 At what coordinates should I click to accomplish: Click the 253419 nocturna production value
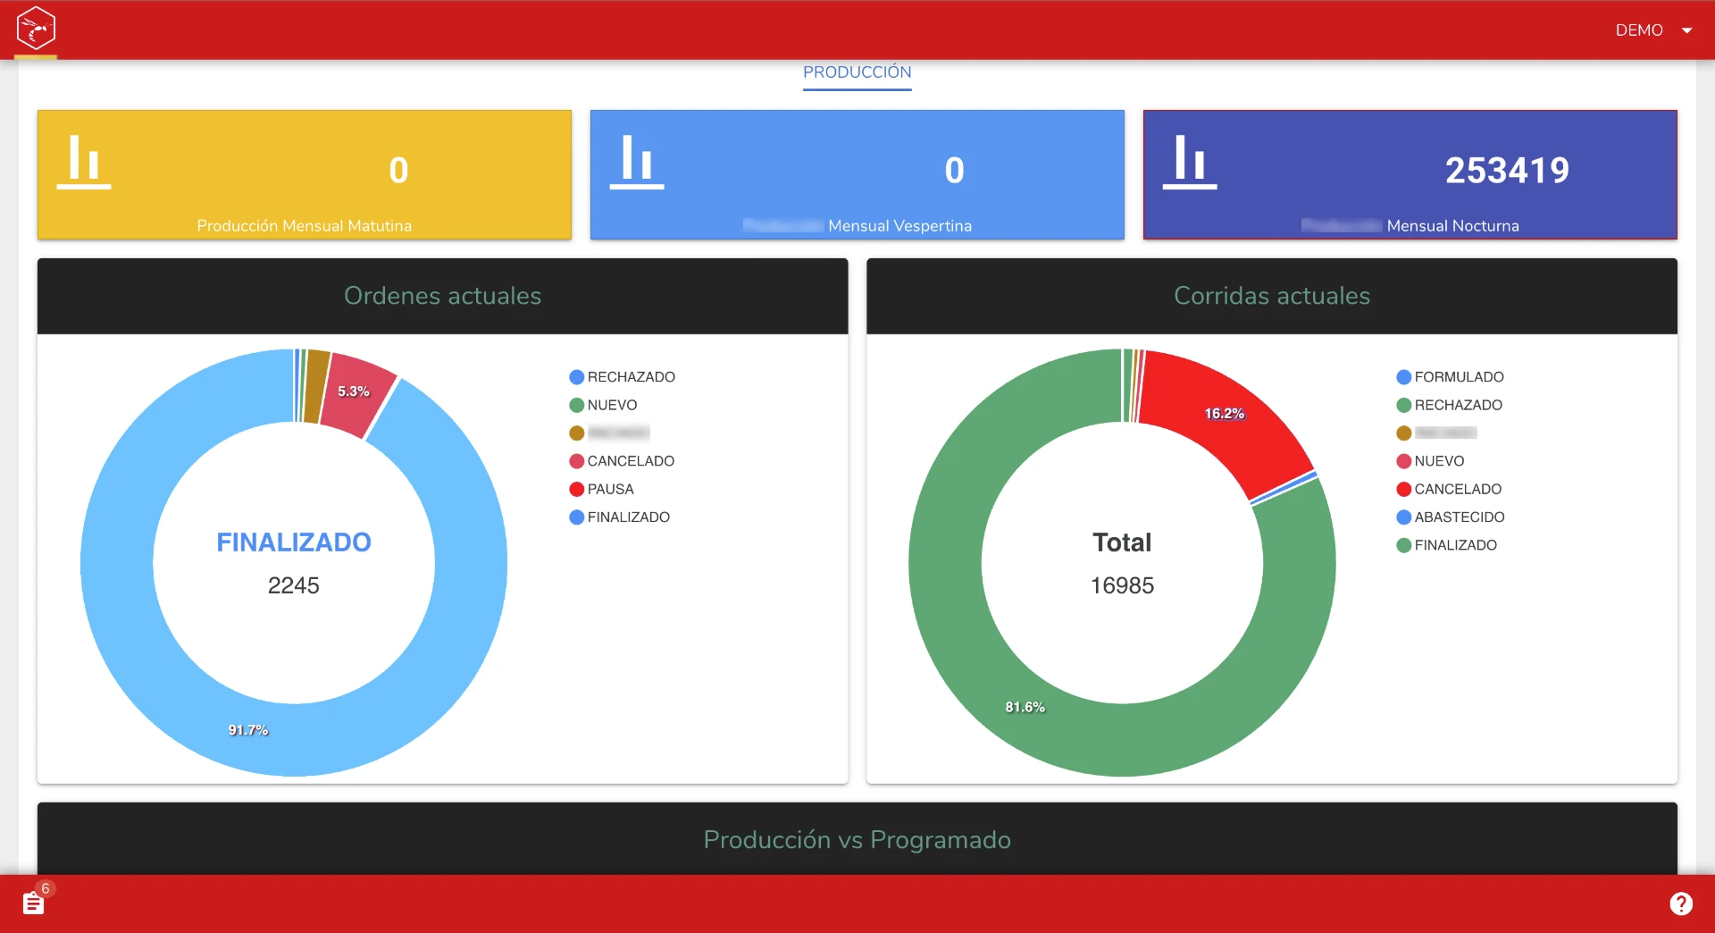click(1508, 170)
